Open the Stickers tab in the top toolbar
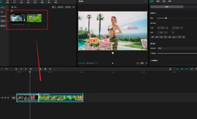The image size is (197, 119). click(x=21, y=2)
